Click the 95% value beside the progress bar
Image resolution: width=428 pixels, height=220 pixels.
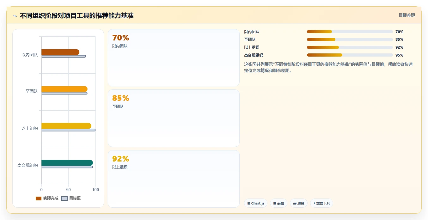[399, 55]
